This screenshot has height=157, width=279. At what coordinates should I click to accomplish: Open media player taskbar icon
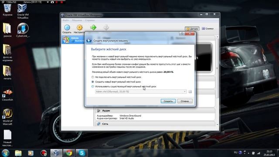(x=31, y=153)
